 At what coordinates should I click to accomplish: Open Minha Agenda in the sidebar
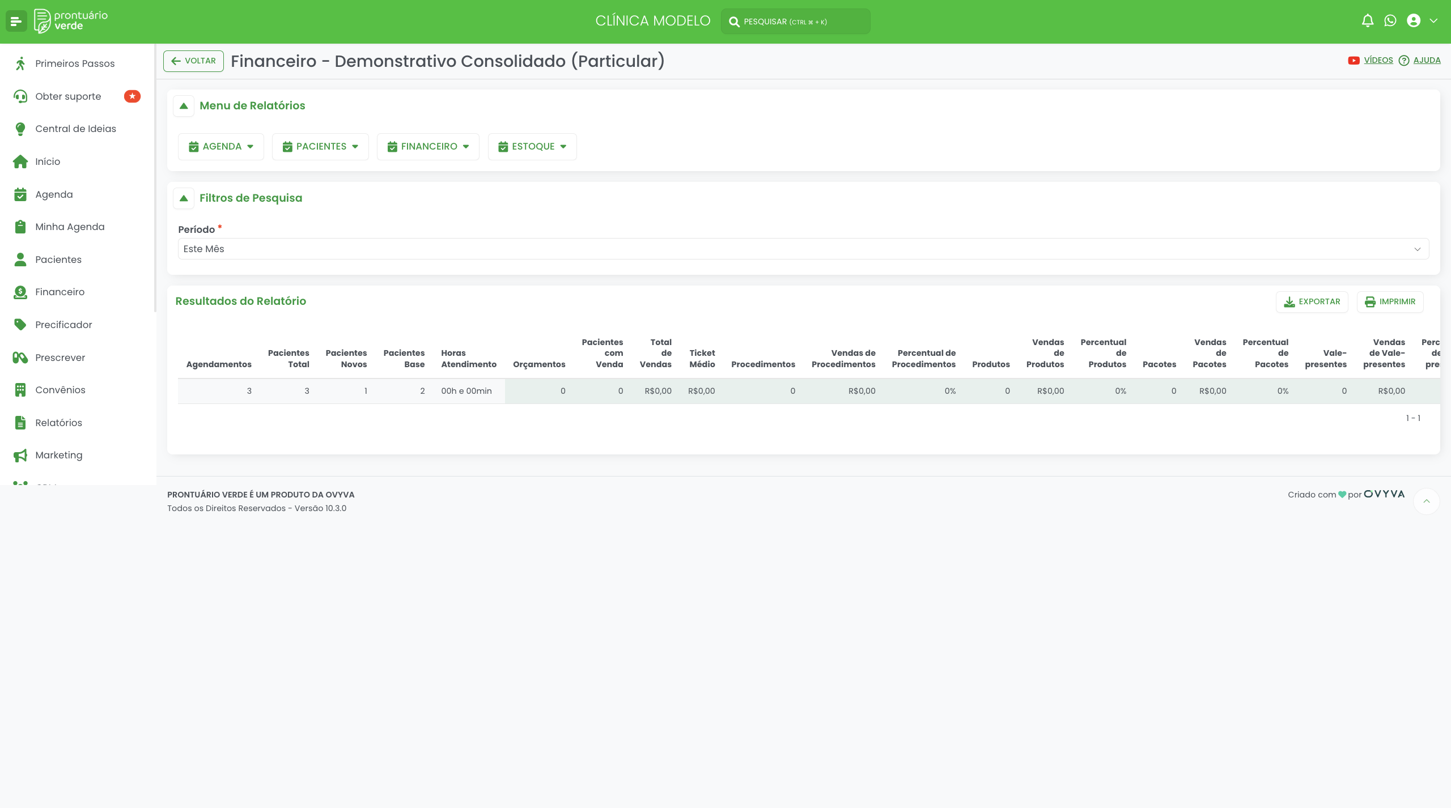pos(78,227)
